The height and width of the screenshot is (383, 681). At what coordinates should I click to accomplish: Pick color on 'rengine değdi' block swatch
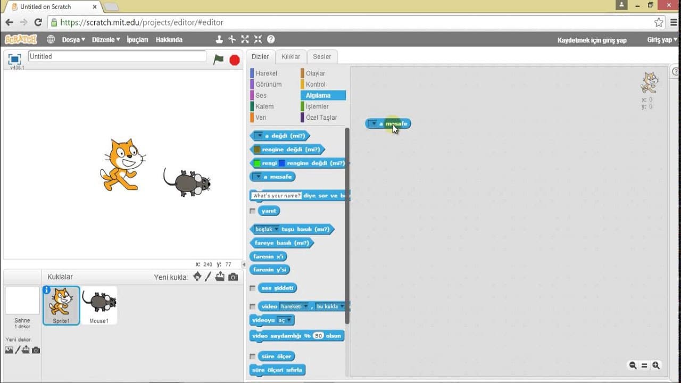point(257,149)
